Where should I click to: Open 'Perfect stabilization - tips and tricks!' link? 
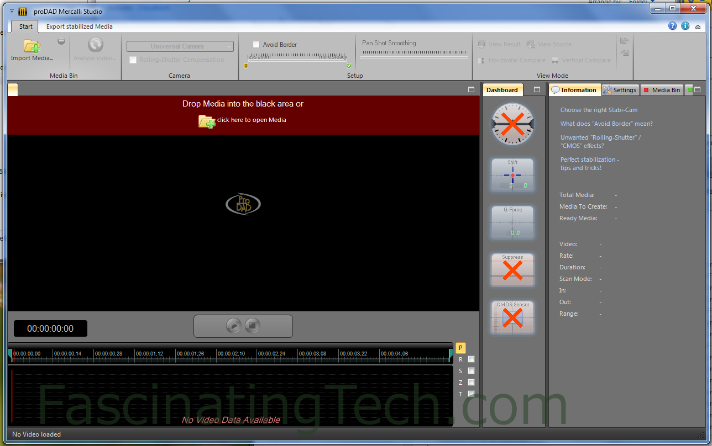pos(590,164)
